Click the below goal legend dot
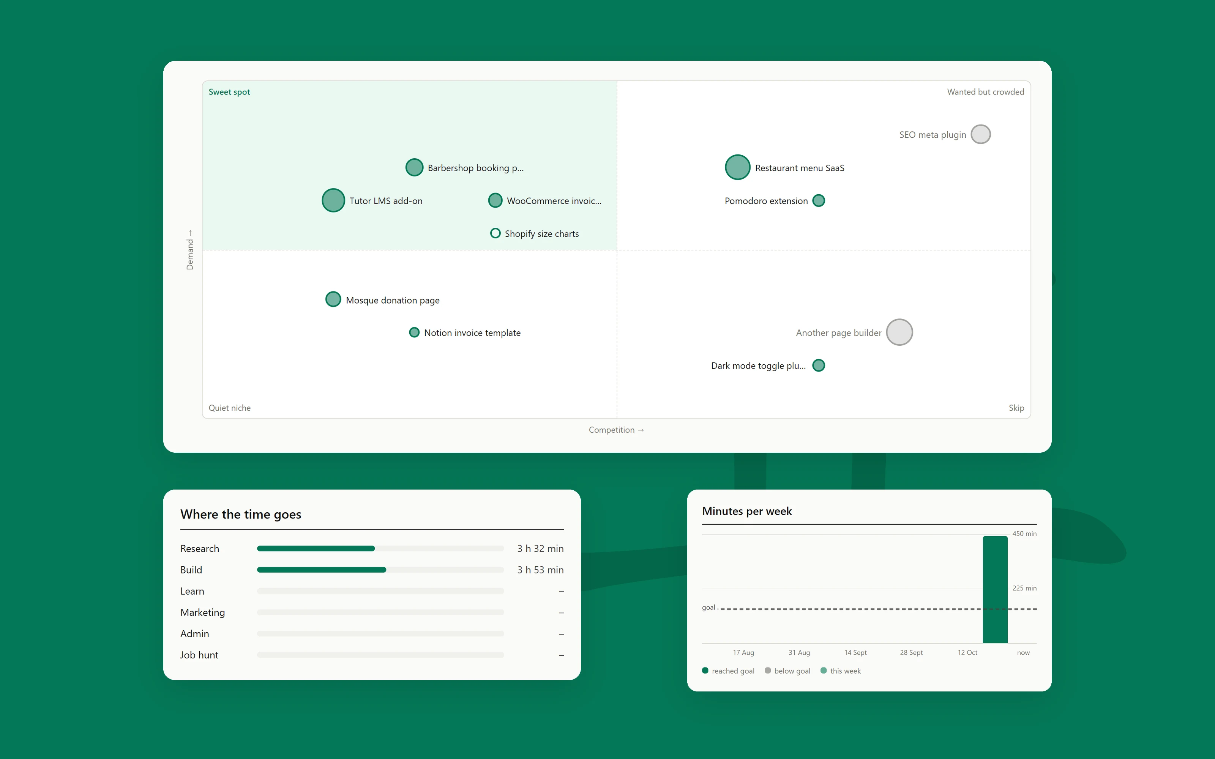Viewport: 1215px width, 759px height. pyautogui.click(x=768, y=671)
